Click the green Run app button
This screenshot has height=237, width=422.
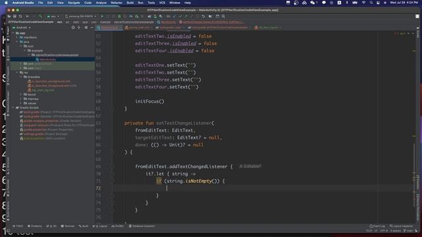[x=102, y=16]
